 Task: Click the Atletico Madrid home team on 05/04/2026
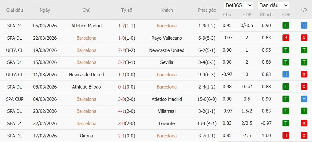point(86,26)
